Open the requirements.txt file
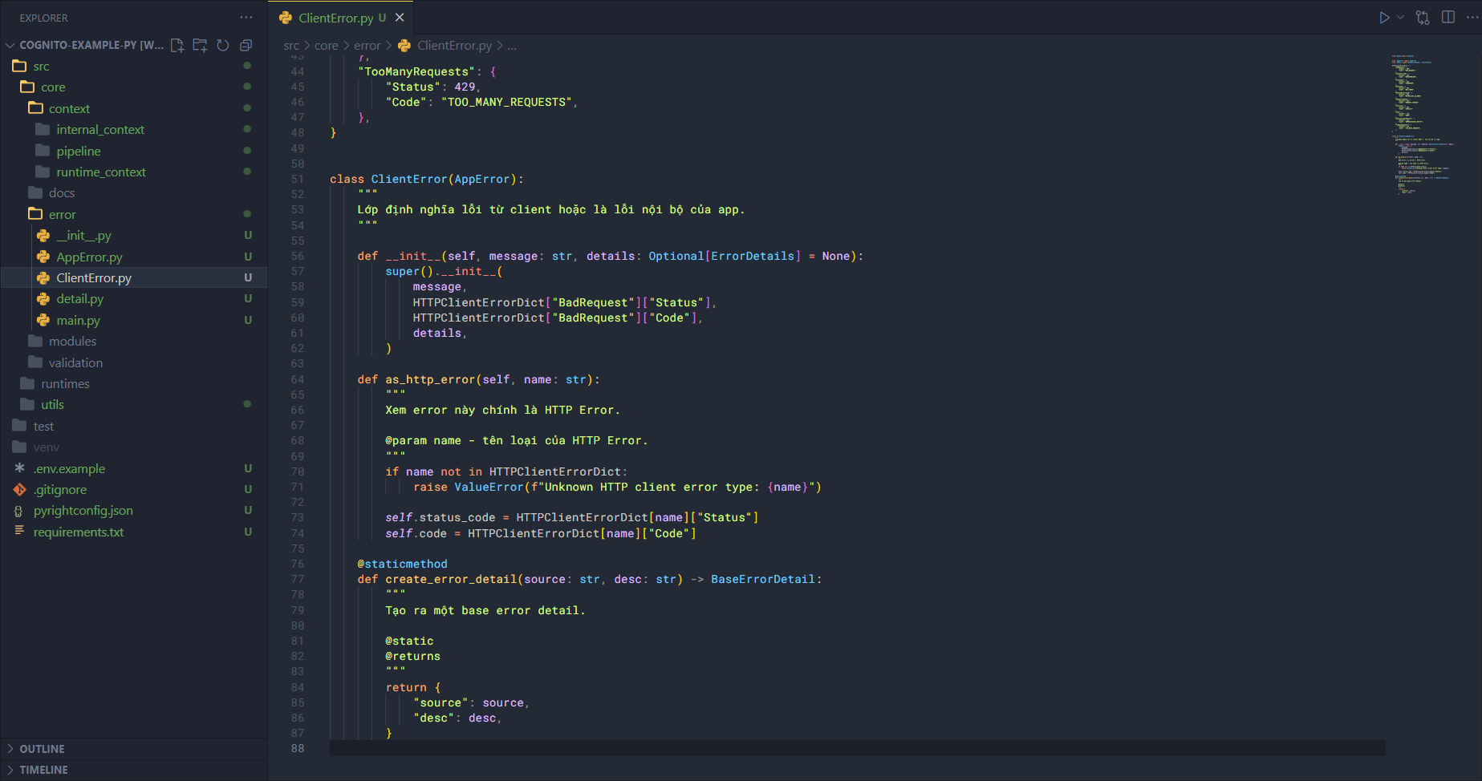Viewport: 1482px width, 781px height. click(x=79, y=532)
